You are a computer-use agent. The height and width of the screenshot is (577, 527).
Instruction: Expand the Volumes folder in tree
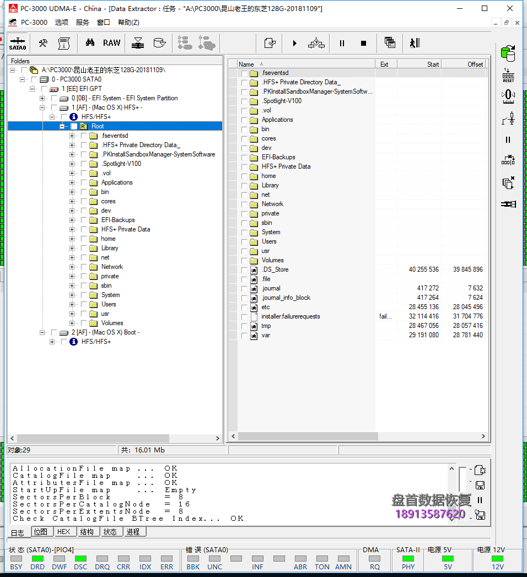(x=72, y=323)
